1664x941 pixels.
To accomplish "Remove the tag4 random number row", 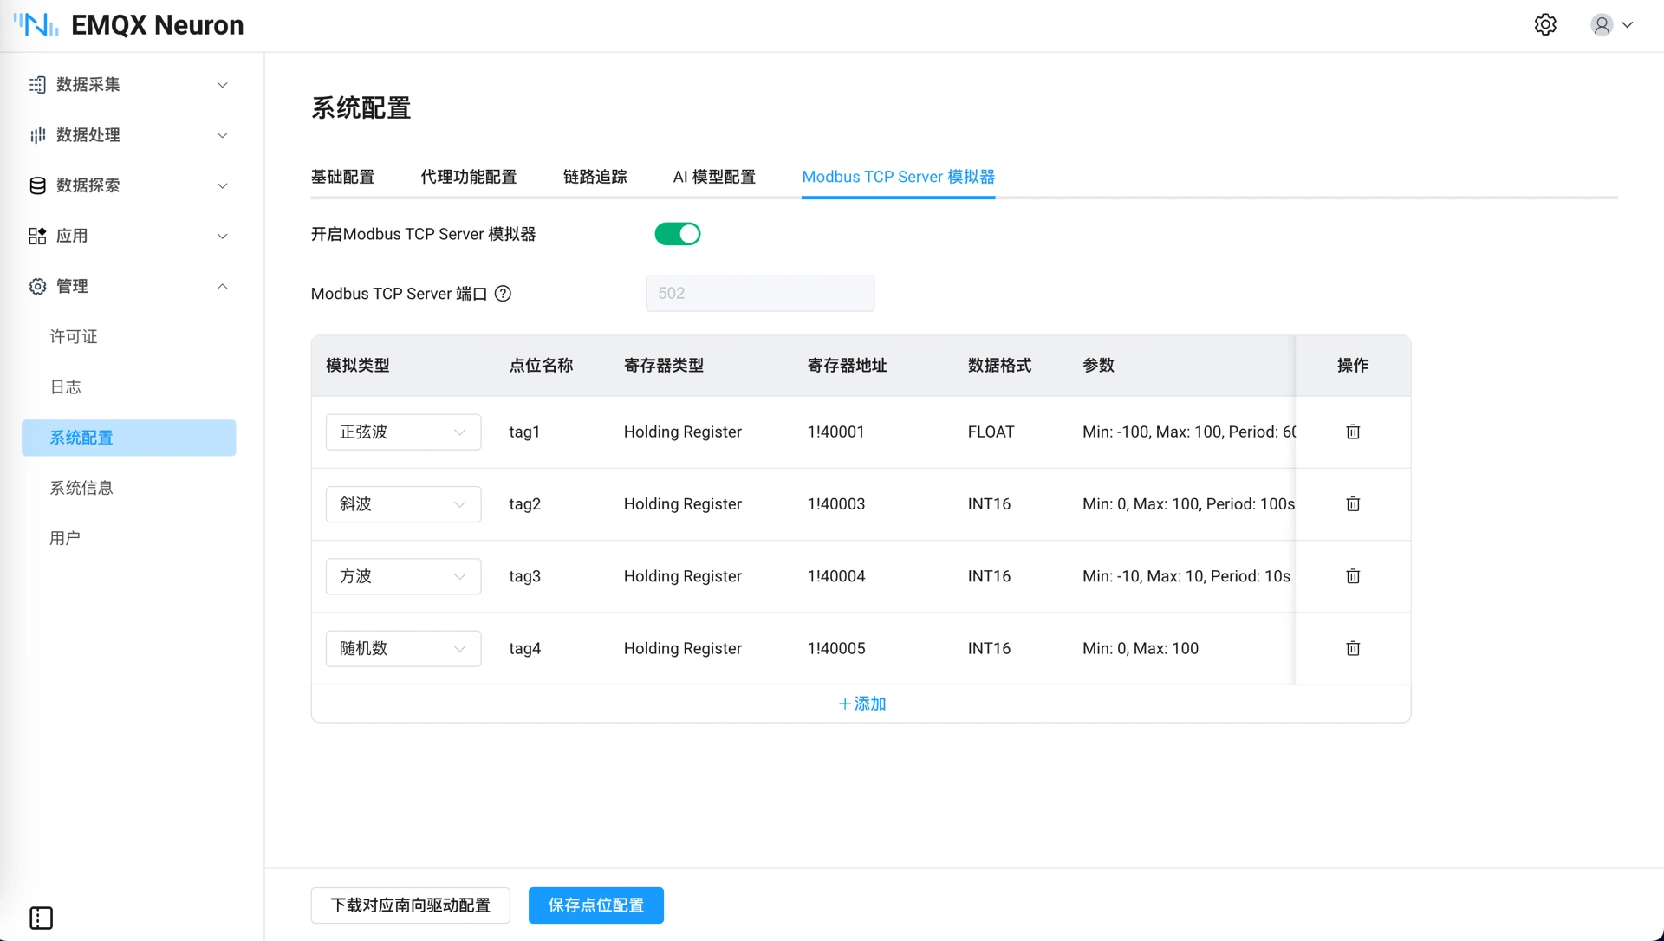I will point(1353,648).
